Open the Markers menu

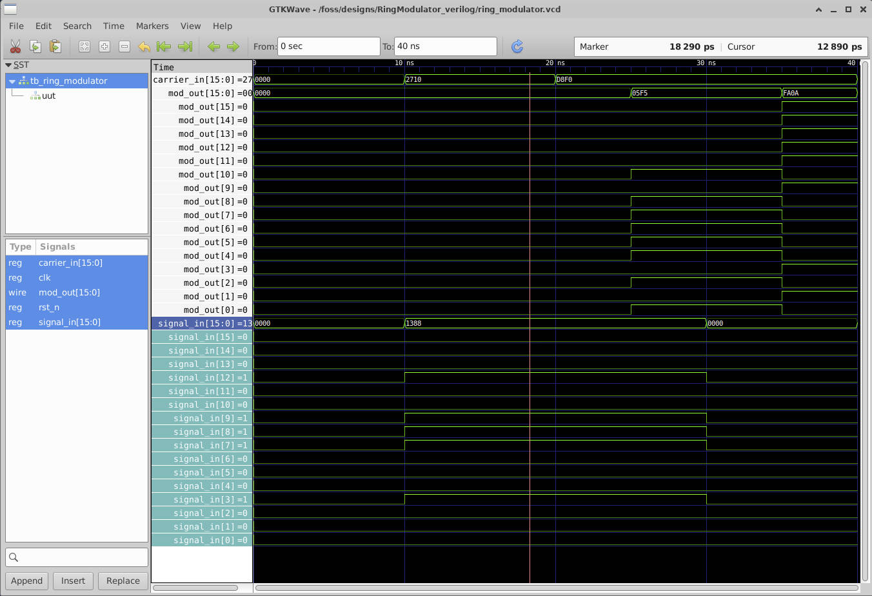[x=152, y=26]
